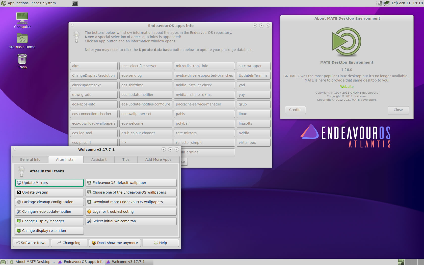The image size is (424, 265).
Task: Open the sternas's Home folder icon
Action: pos(22,41)
